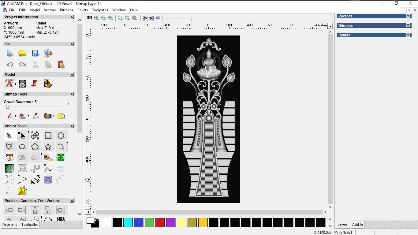Pick the bitmap color picker dropper tool
Image resolution: width=418 pixels, height=235 pixels.
pyautogui.click(x=36, y=116)
